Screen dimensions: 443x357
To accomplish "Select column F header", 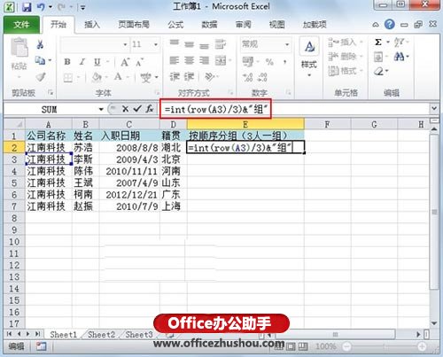I will 327,124.
